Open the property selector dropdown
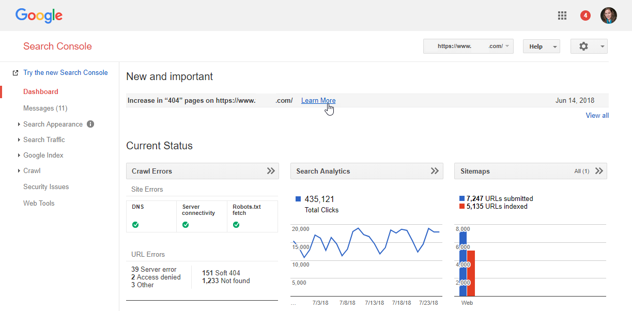The width and height of the screenshot is (632, 311). point(468,46)
